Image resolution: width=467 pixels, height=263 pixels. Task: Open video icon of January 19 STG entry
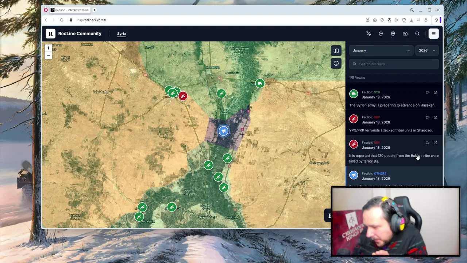pyautogui.click(x=428, y=92)
